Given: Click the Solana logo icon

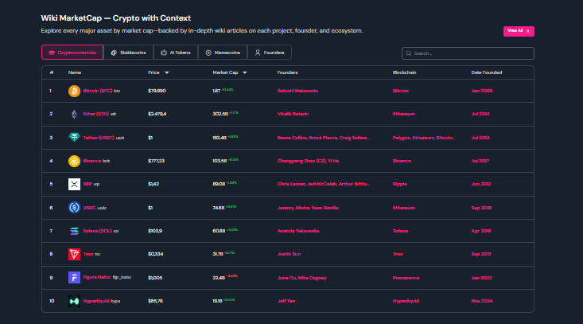Looking at the screenshot, I should click(74, 231).
